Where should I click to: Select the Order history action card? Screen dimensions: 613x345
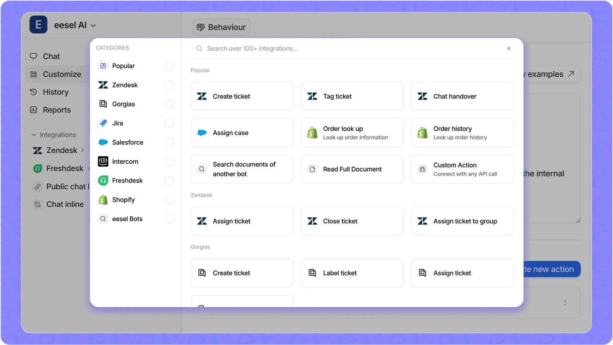pyautogui.click(x=462, y=133)
